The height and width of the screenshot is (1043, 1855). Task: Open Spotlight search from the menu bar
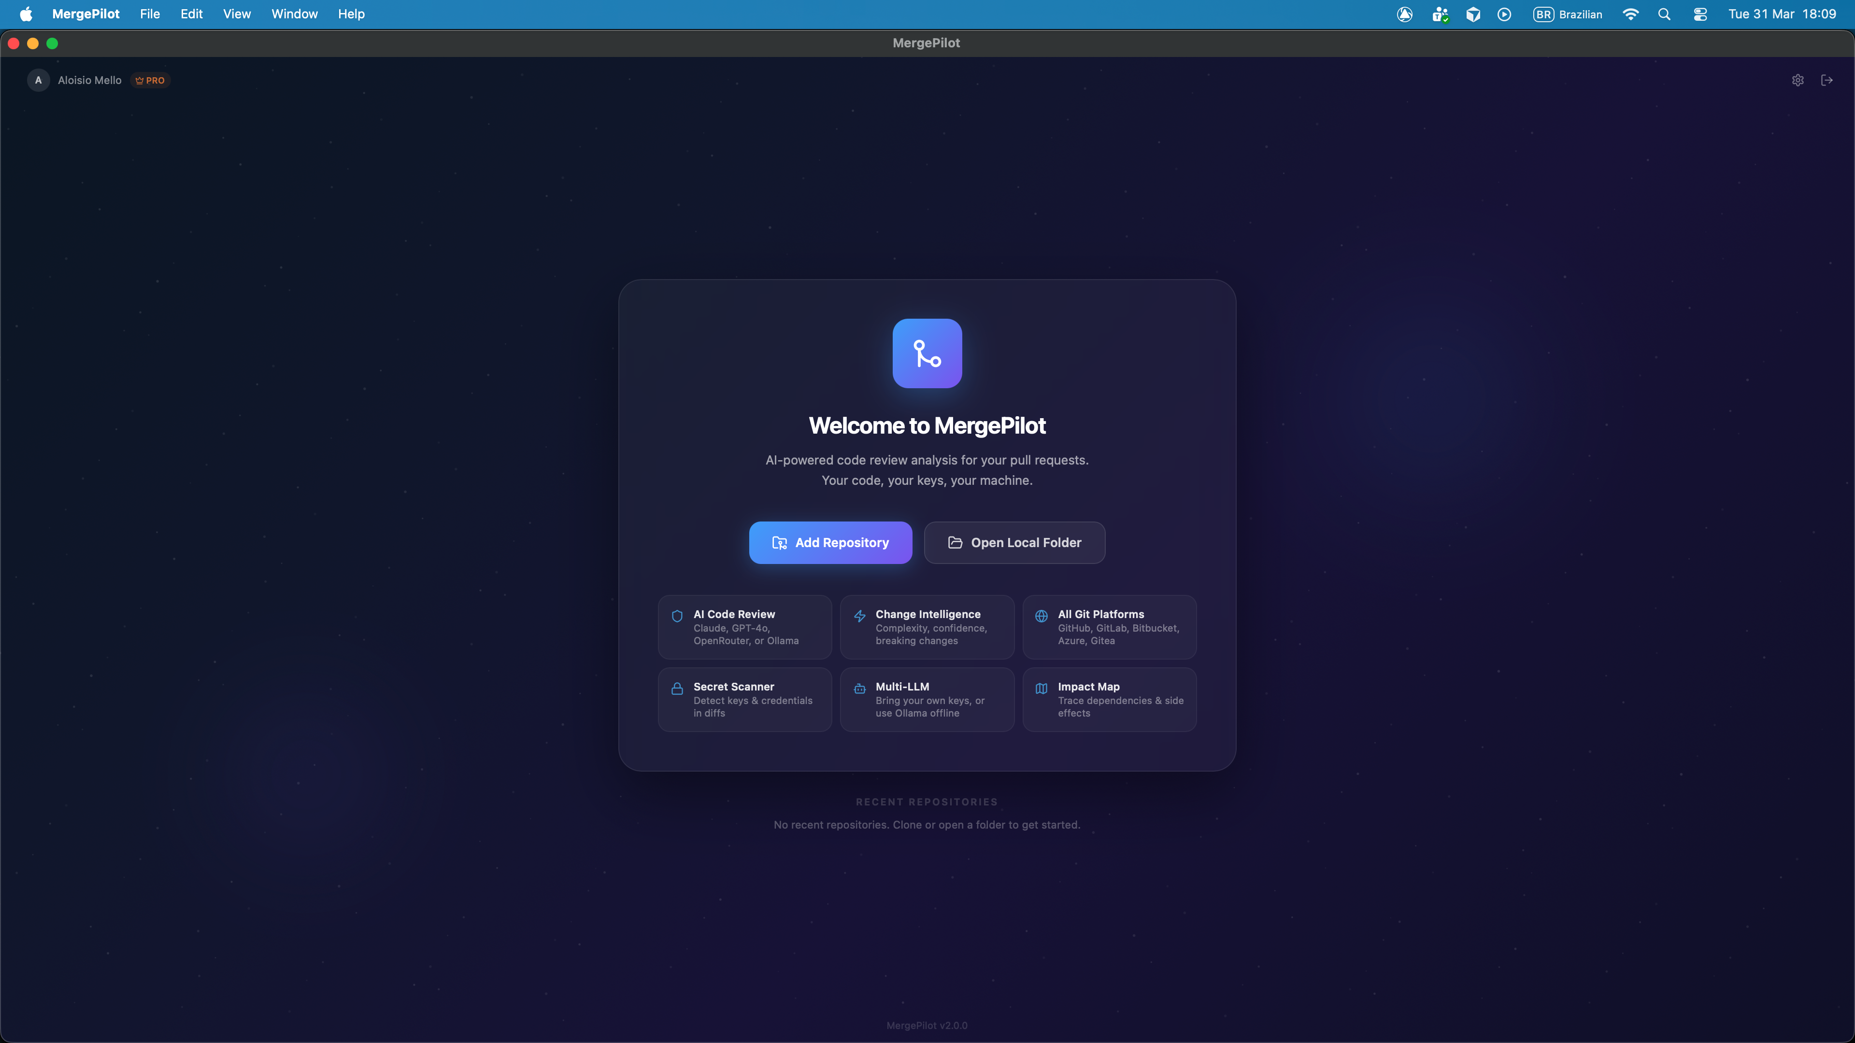click(1665, 14)
